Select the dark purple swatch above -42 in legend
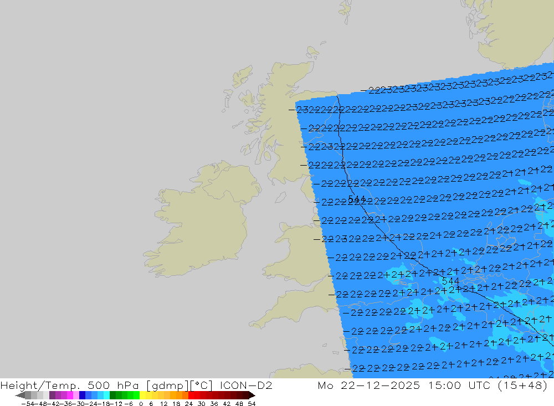The width and height of the screenshot is (554, 406). point(52,395)
